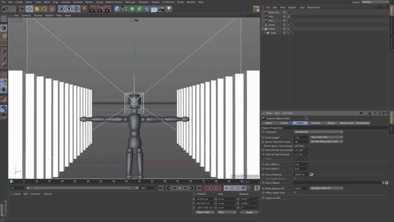This screenshot has height=222, width=394.
Task: Open the Window menu
Action: click(191, 2)
